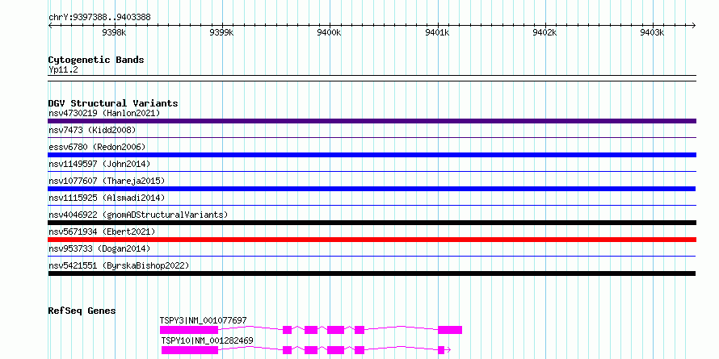The image size is (719, 359).
Task: Click the nsv7473 (Kidd2008) label
Action: [92, 130]
